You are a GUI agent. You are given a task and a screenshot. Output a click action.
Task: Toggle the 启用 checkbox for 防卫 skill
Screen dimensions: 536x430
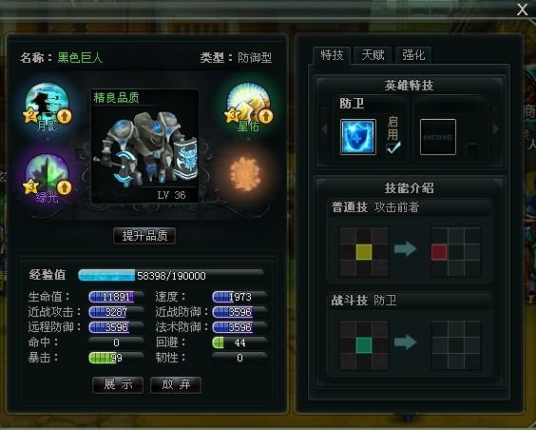point(393,148)
